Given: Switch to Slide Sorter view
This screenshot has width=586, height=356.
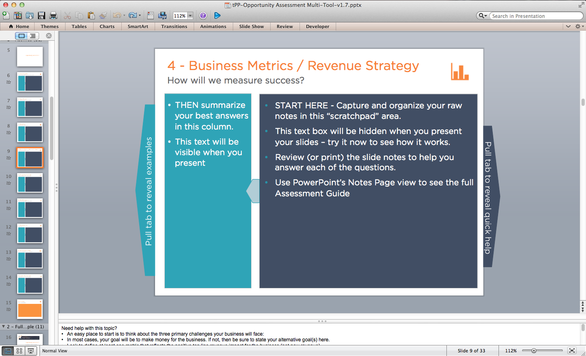Looking at the screenshot, I should [x=19, y=351].
